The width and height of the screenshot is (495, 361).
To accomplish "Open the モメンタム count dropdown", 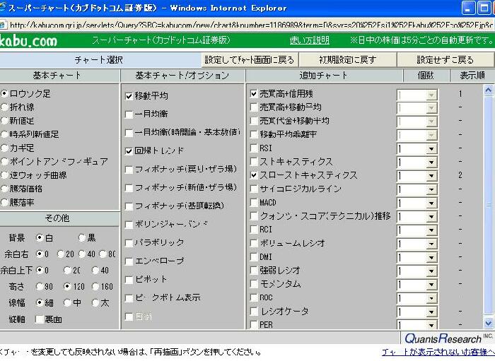I will point(431,285).
